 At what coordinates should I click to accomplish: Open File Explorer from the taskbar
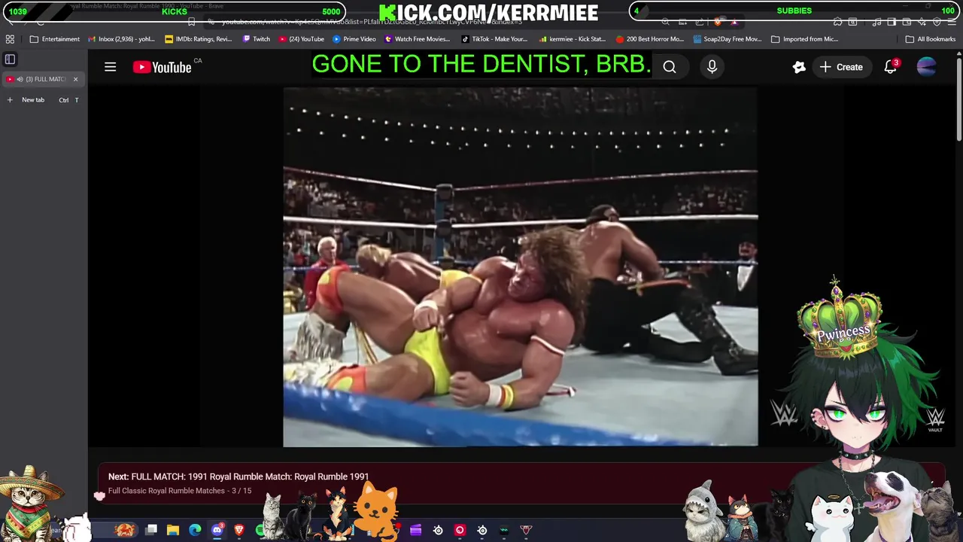[173, 530]
